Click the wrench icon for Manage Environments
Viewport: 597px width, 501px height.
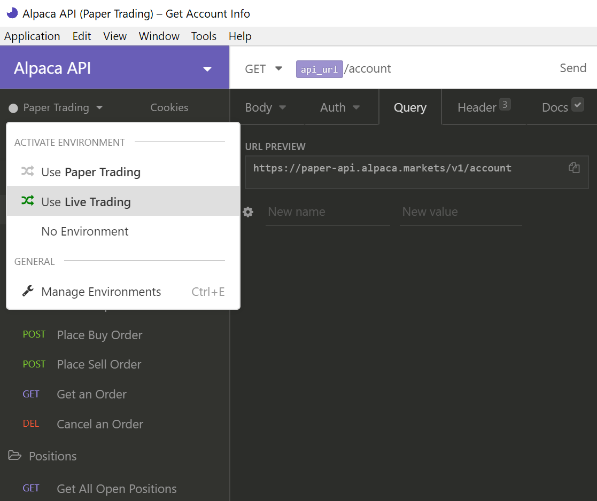(28, 291)
